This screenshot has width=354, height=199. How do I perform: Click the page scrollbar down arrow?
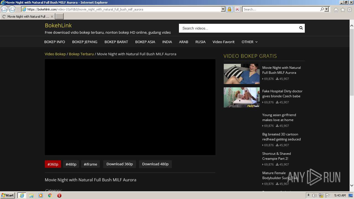pos(352,186)
